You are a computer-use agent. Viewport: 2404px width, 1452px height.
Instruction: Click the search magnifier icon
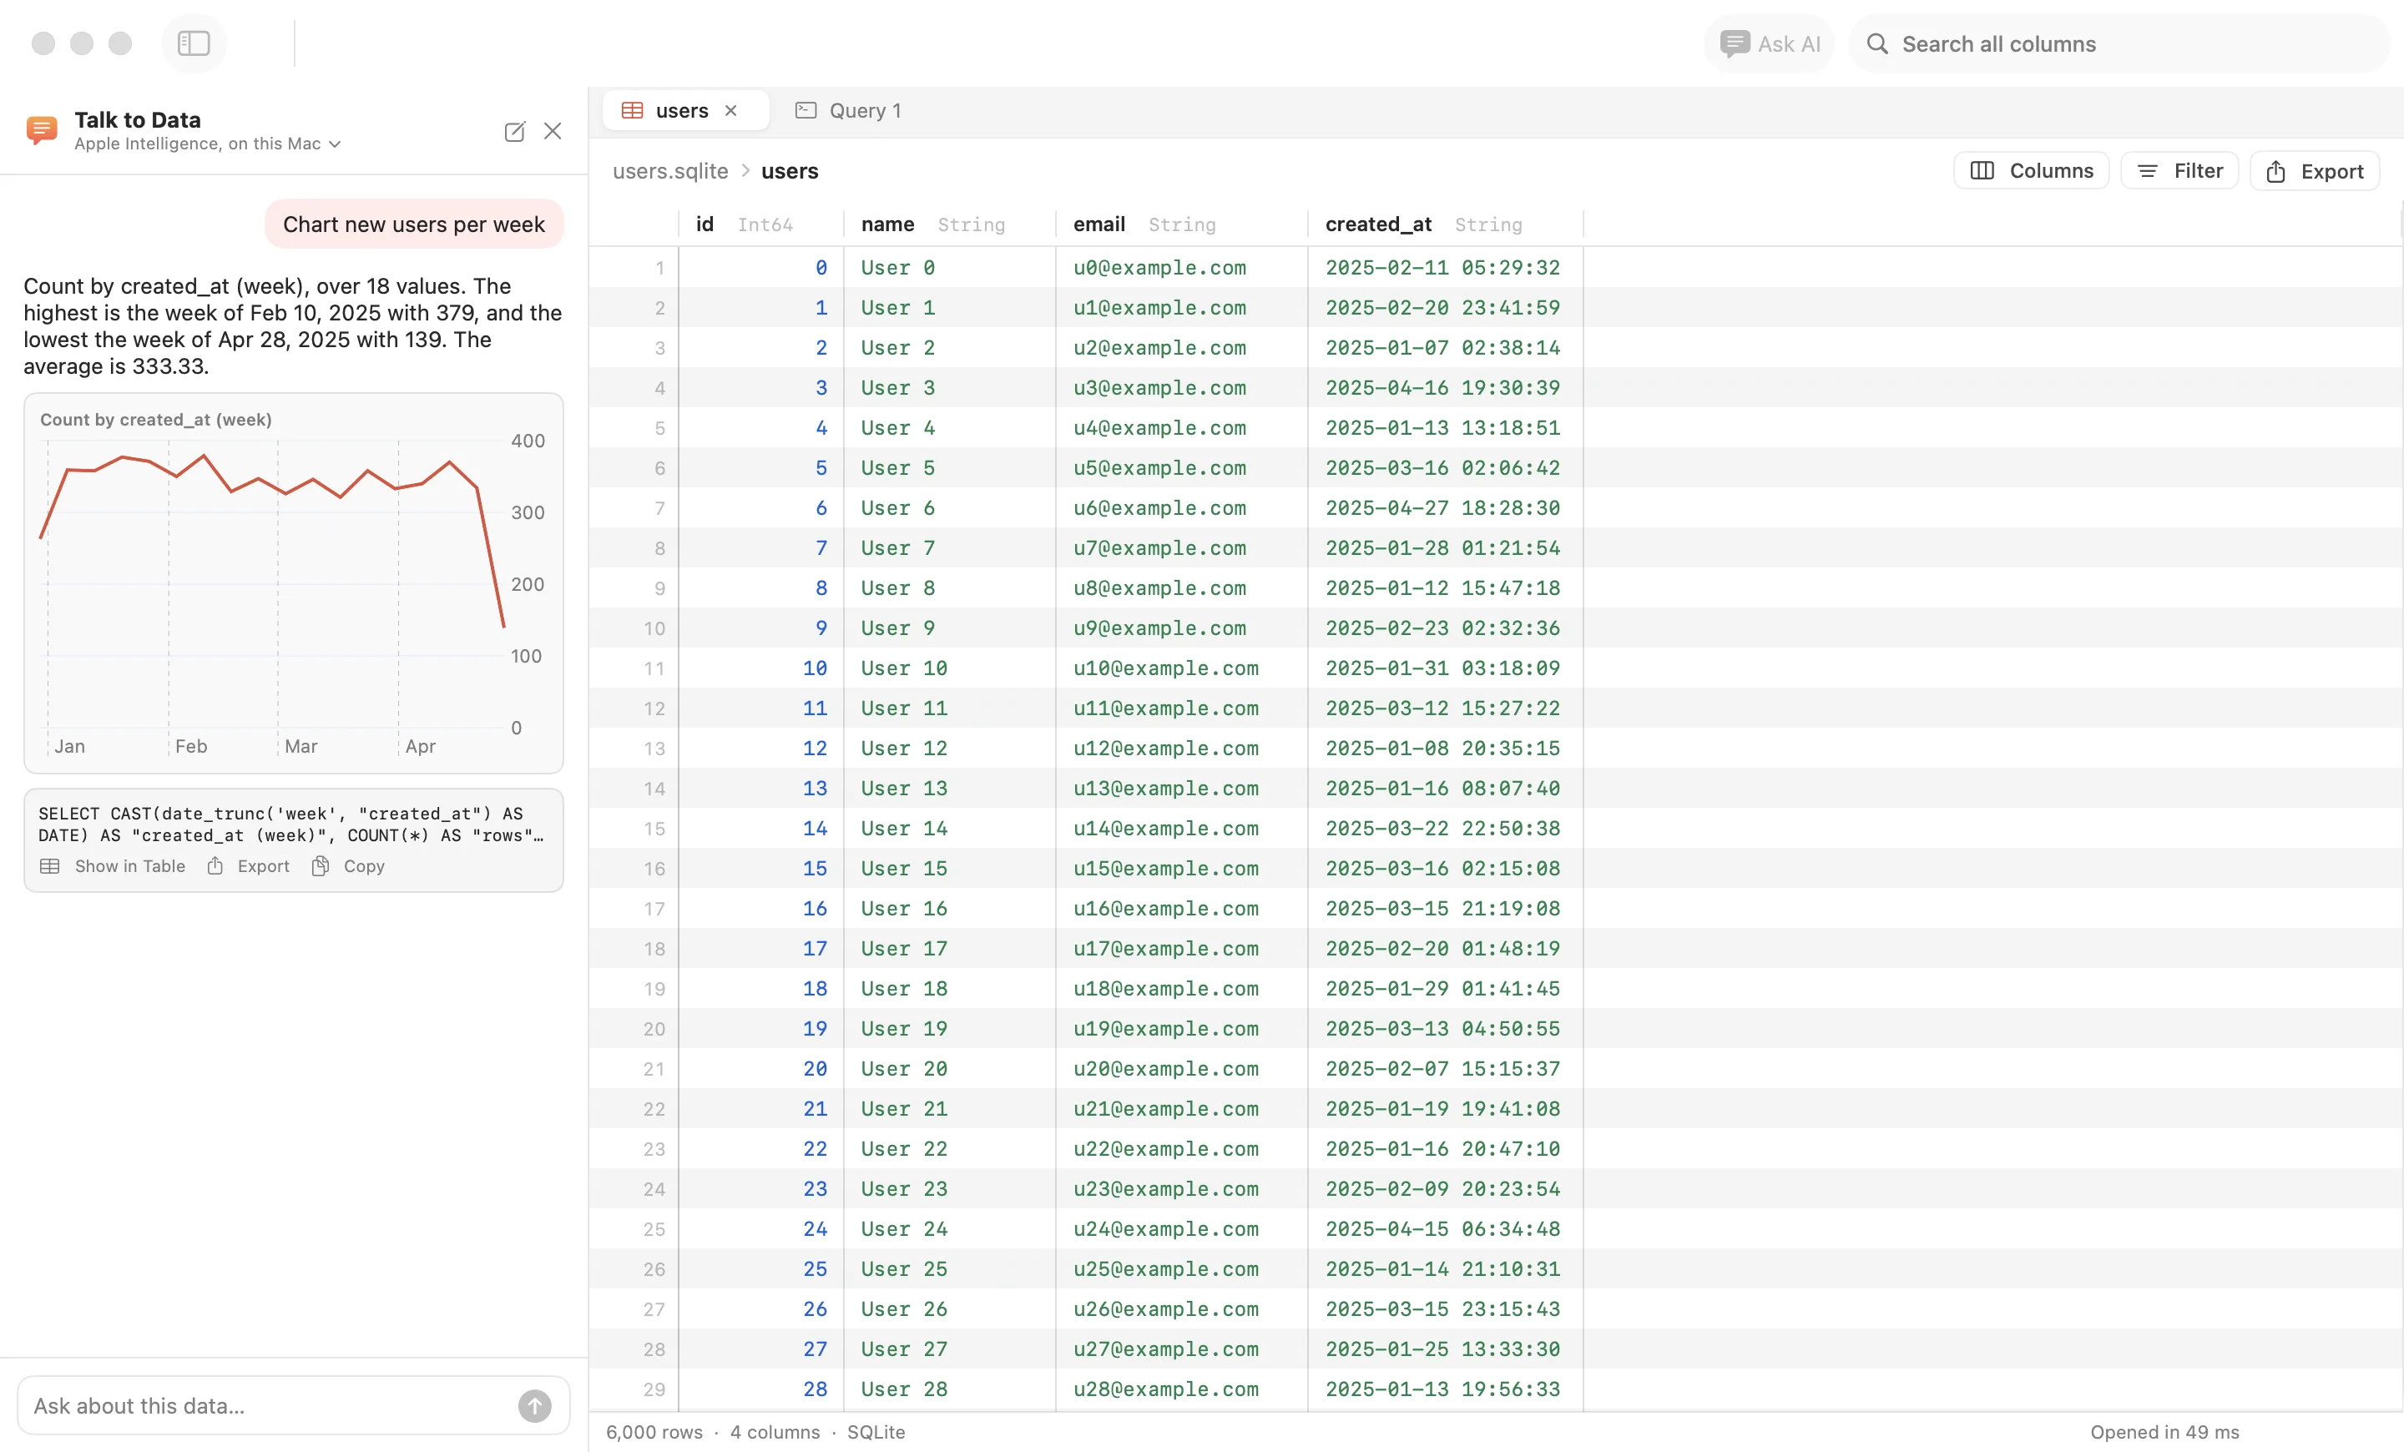coord(1877,44)
